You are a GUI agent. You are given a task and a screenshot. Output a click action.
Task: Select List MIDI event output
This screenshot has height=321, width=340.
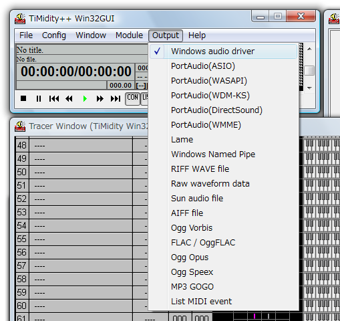coord(223,302)
